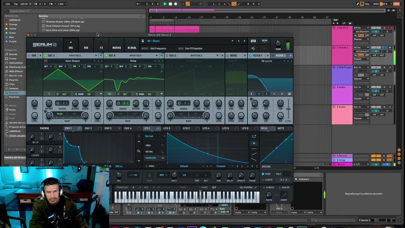
Task: Click the ENV 1 zoom magnifier icon
Action: [139, 151]
